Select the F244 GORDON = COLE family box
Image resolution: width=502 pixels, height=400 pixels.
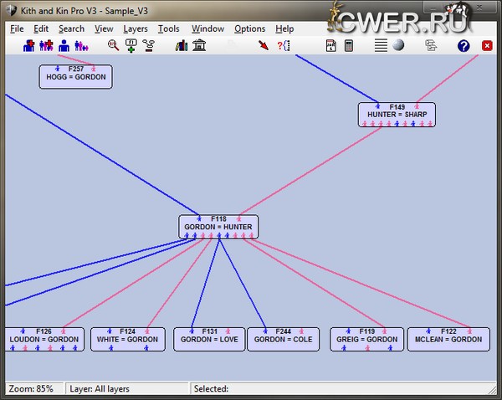[283, 338]
